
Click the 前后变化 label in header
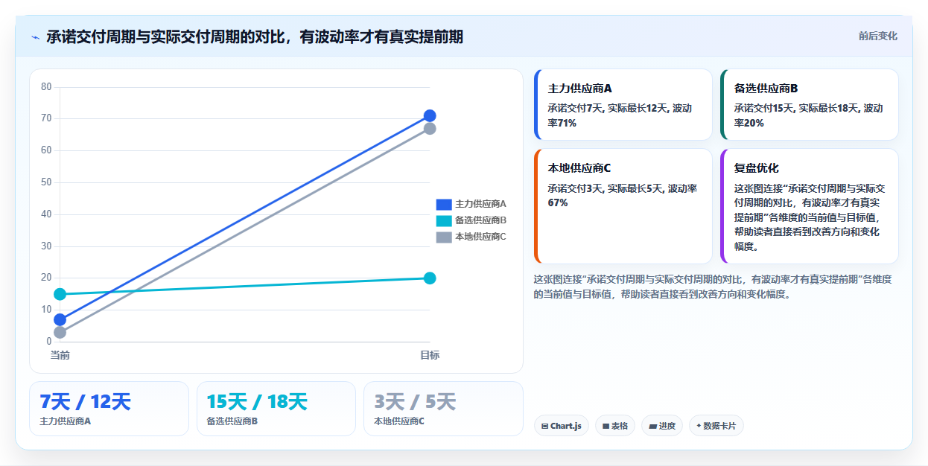877,36
